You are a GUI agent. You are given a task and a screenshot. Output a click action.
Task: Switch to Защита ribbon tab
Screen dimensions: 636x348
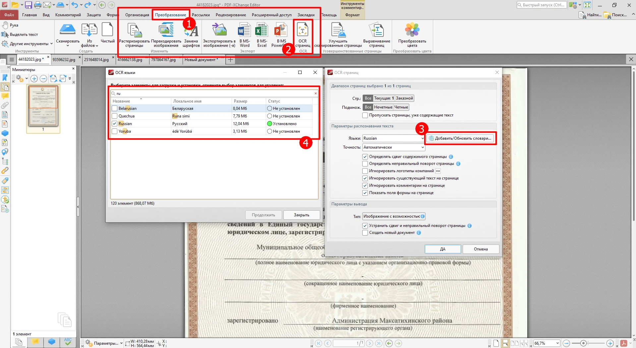coord(94,15)
